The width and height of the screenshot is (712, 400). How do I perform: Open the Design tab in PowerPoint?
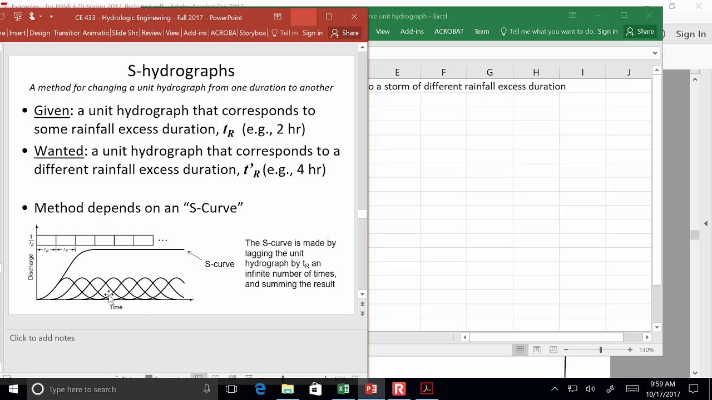(39, 33)
